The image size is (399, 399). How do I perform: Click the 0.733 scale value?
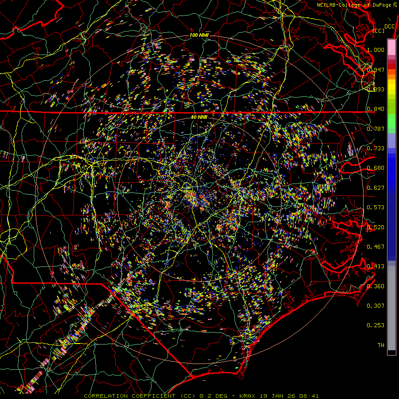click(376, 148)
